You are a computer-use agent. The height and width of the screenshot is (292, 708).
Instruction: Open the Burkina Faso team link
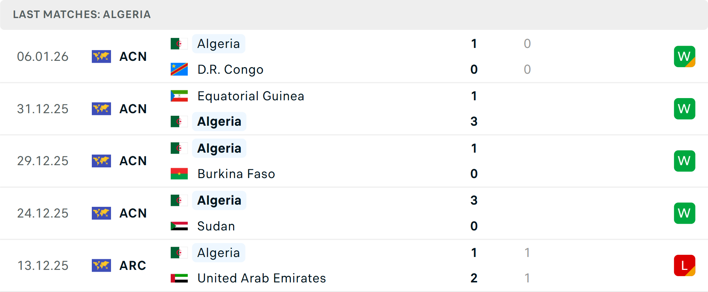coord(236,174)
